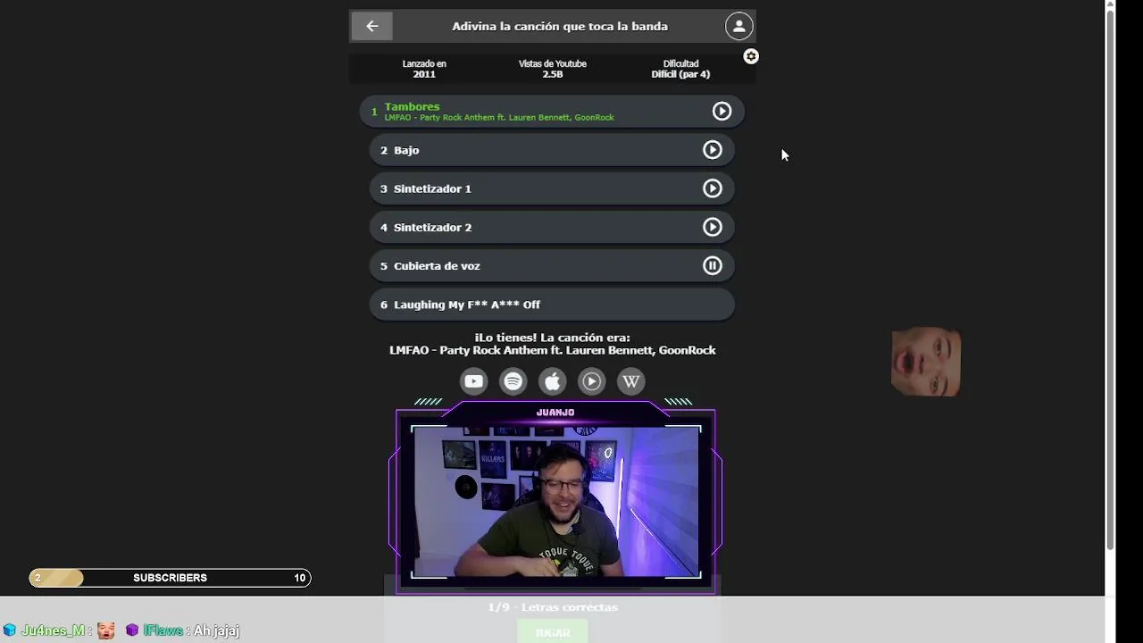
Task: Open the song on Apple Music
Action: tap(552, 381)
